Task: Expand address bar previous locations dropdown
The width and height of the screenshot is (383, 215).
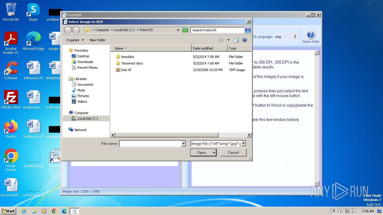Action: click(178, 30)
